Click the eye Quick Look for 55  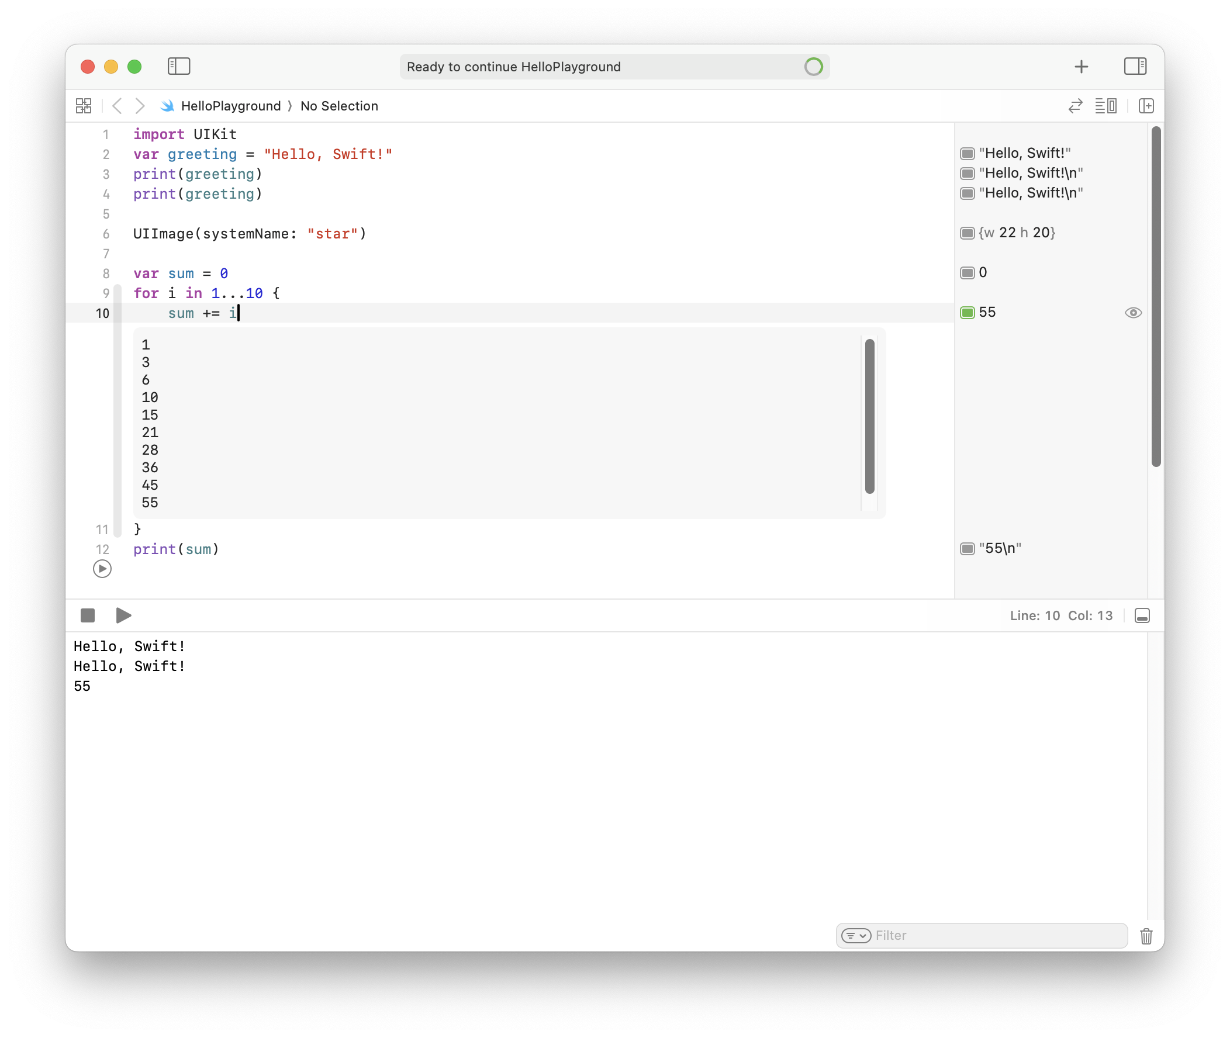coord(1133,313)
